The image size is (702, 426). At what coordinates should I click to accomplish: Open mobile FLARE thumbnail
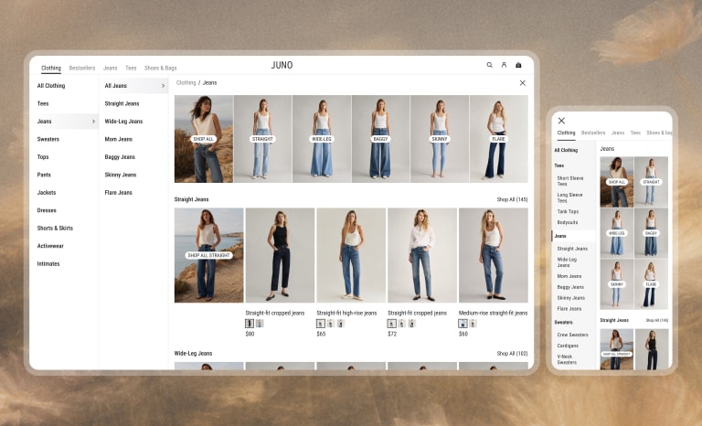(651, 284)
